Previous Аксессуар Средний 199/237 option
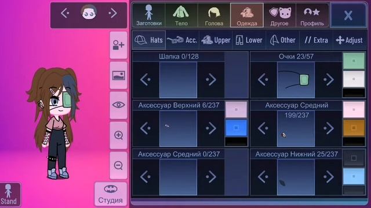 point(263,128)
